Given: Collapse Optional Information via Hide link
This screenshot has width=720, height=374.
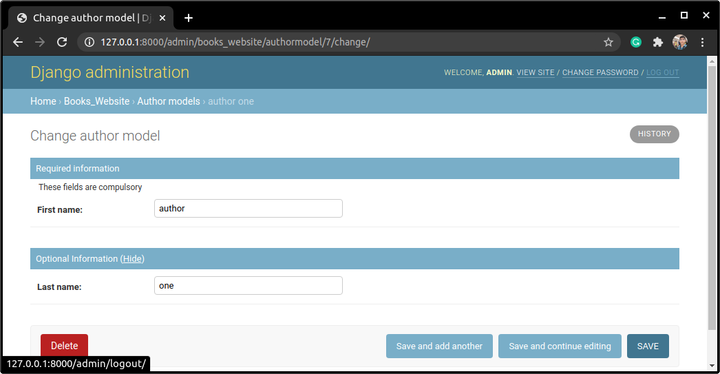Looking at the screenshot, I should point(132,259).
